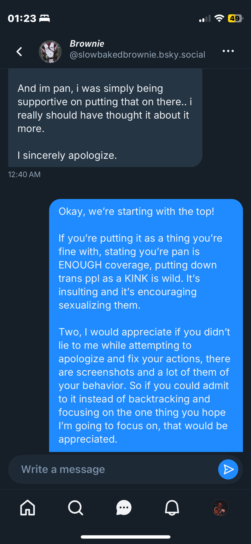The width and height of the screenshot is (251, 544).
Task: Tap the Wi-Fi status icon
Action: click(219, 18)
